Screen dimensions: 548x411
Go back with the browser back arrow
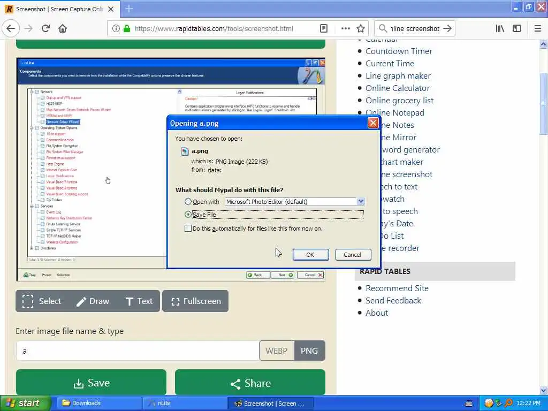[11, 28]
